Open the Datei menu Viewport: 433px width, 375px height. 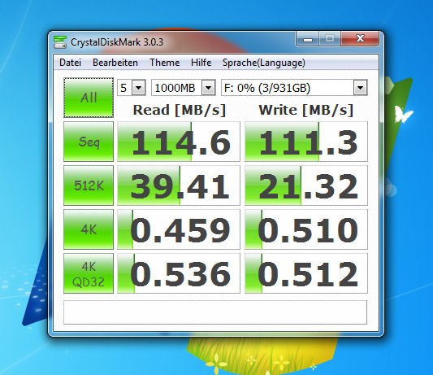click(70, 63)
